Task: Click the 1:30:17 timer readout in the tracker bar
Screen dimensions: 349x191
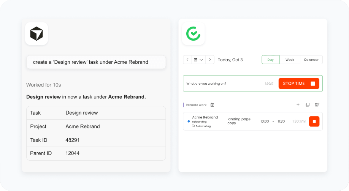Action: click(x=269, y=84)
